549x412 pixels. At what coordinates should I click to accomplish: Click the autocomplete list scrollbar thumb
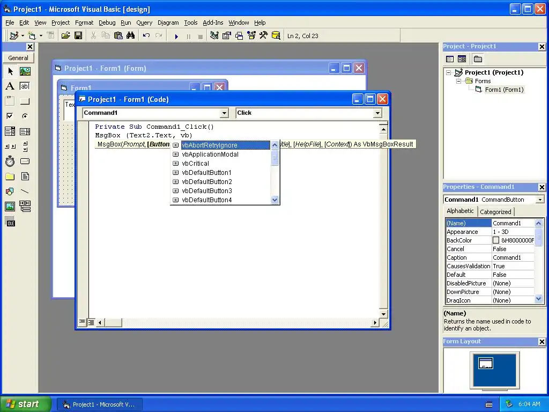(275, 158)
